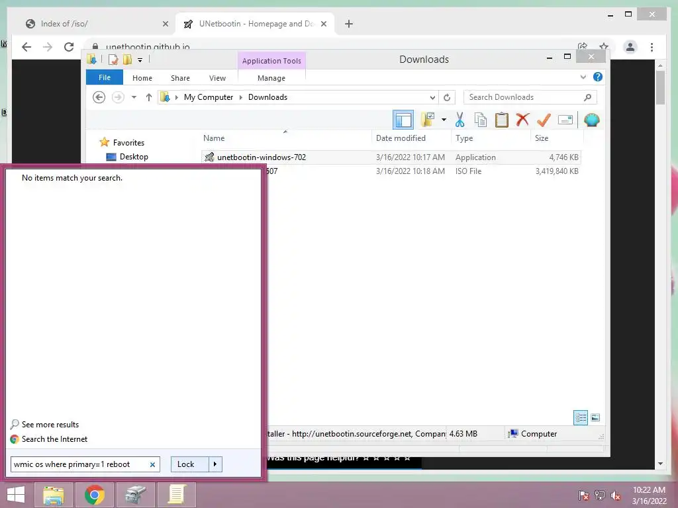This screenshot has width=678, height=508.
Task: Open the arrow menu next to Lock
Action: click(215, 464)
